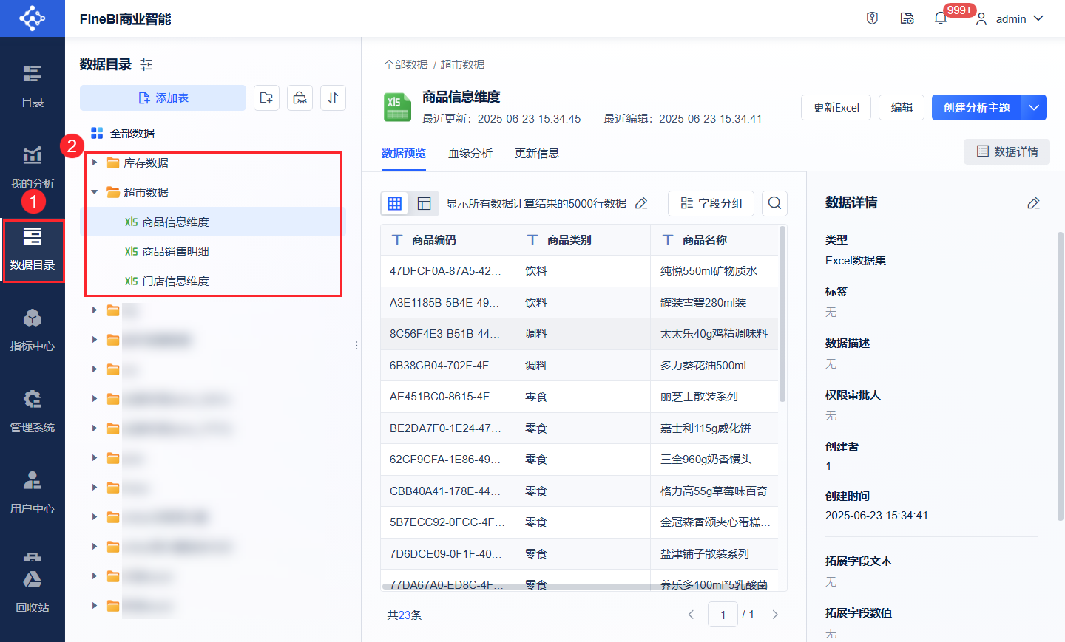Open the notifications bell
This screenshot has height=642, width=1065.
pos(941,18)
